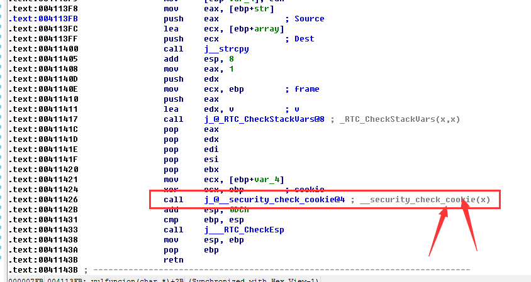Click the retn instruction mnemonic

[x=172, y=260]
